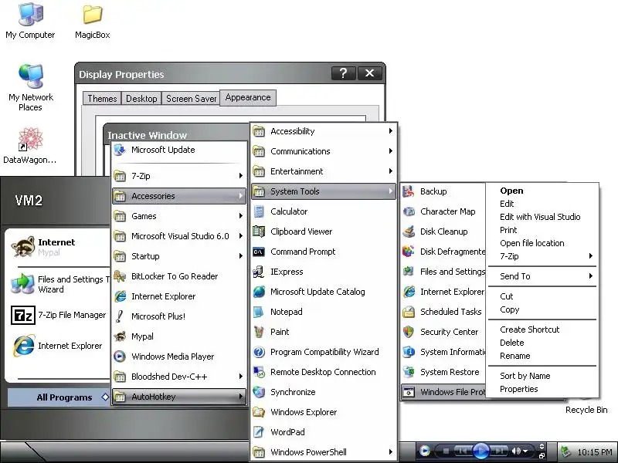Image resolution: width=618 pixels, height=463 pixels.
Task: Click Synchronize in Accessories menu
Action: coord(323,392)
